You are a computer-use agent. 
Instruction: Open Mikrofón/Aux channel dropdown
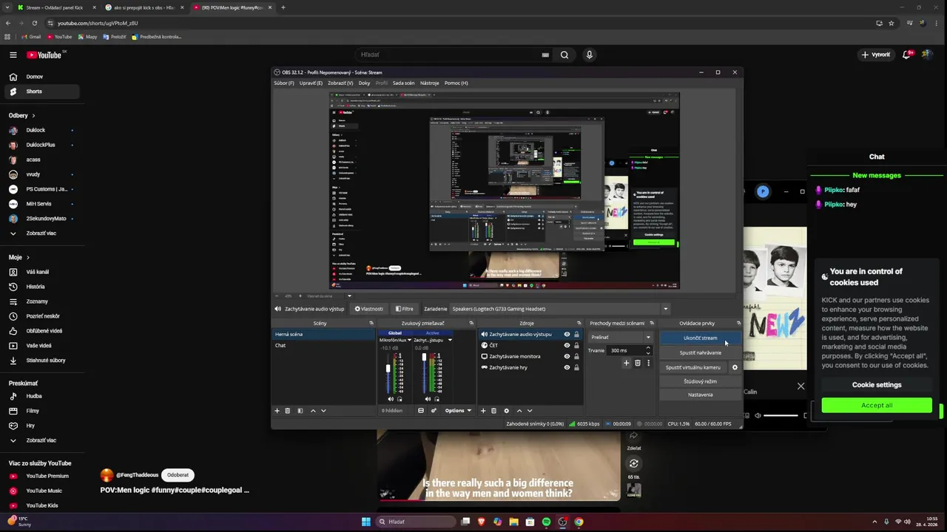(x=409, y=340)
